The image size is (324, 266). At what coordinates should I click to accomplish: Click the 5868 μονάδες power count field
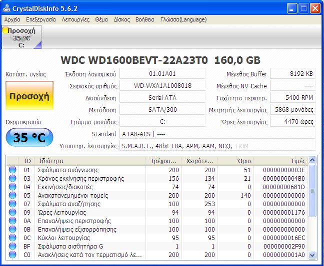pyautogui.click(x=293, y=110)
